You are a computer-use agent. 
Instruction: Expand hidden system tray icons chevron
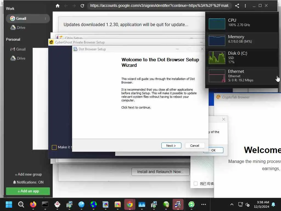pyautogui.click(x=232, y=204)
